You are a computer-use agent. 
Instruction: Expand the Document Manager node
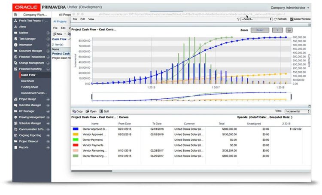click(x=48, y=51)
